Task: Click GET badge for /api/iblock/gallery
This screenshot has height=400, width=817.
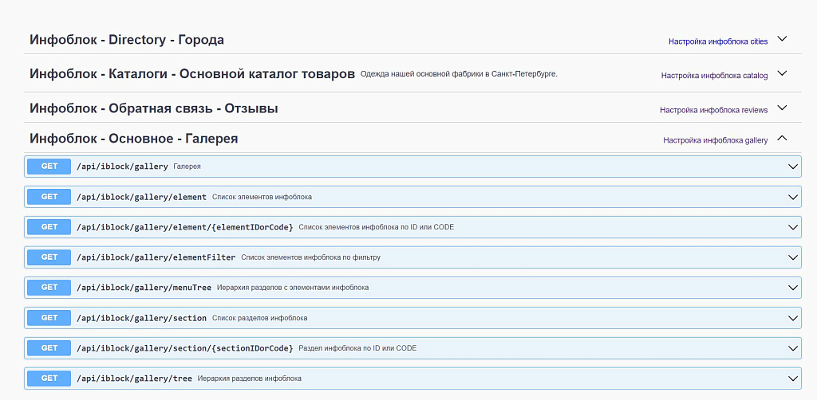Action: coord(49,167)
